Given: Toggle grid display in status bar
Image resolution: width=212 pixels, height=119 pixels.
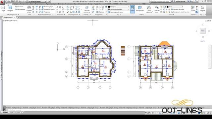Looking at the screenshot, I should [153, 113].
